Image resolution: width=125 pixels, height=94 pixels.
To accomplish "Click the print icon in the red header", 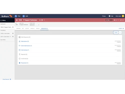I will point(115,20).
